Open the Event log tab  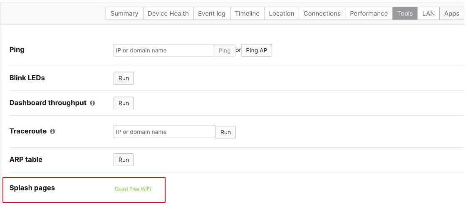[211, 13]
